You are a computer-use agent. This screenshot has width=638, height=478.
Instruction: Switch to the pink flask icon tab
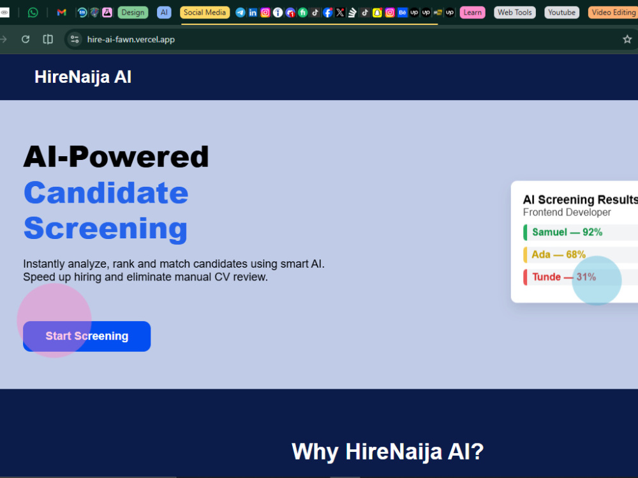[107, 13]
